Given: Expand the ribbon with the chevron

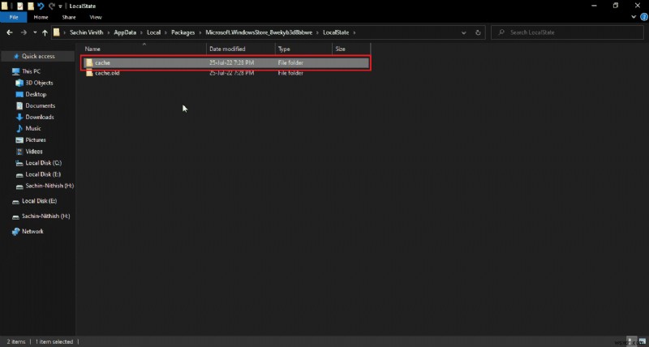Looking at the screenshot, I should coord(634,17).
